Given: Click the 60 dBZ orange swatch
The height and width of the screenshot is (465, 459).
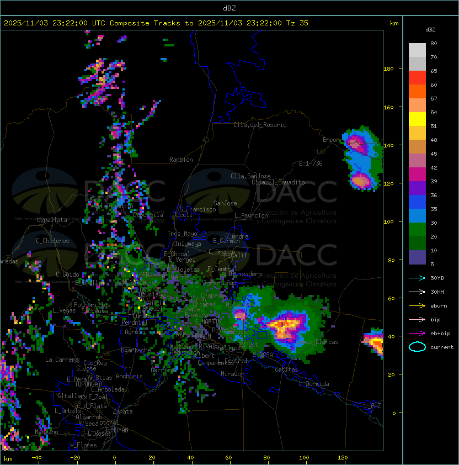Looking at the screenshot, I should tap(417, 91).
